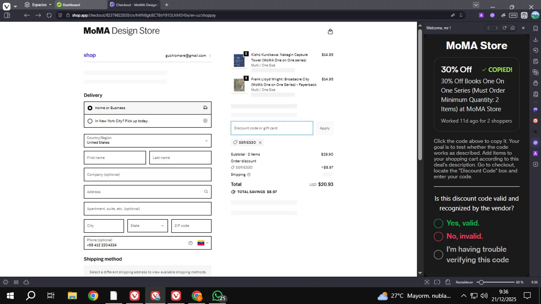Switch to the Checkout - MoMA Design tab
Image resolution: width=541 pixels, height=304 pixels.
coord(134,5)
